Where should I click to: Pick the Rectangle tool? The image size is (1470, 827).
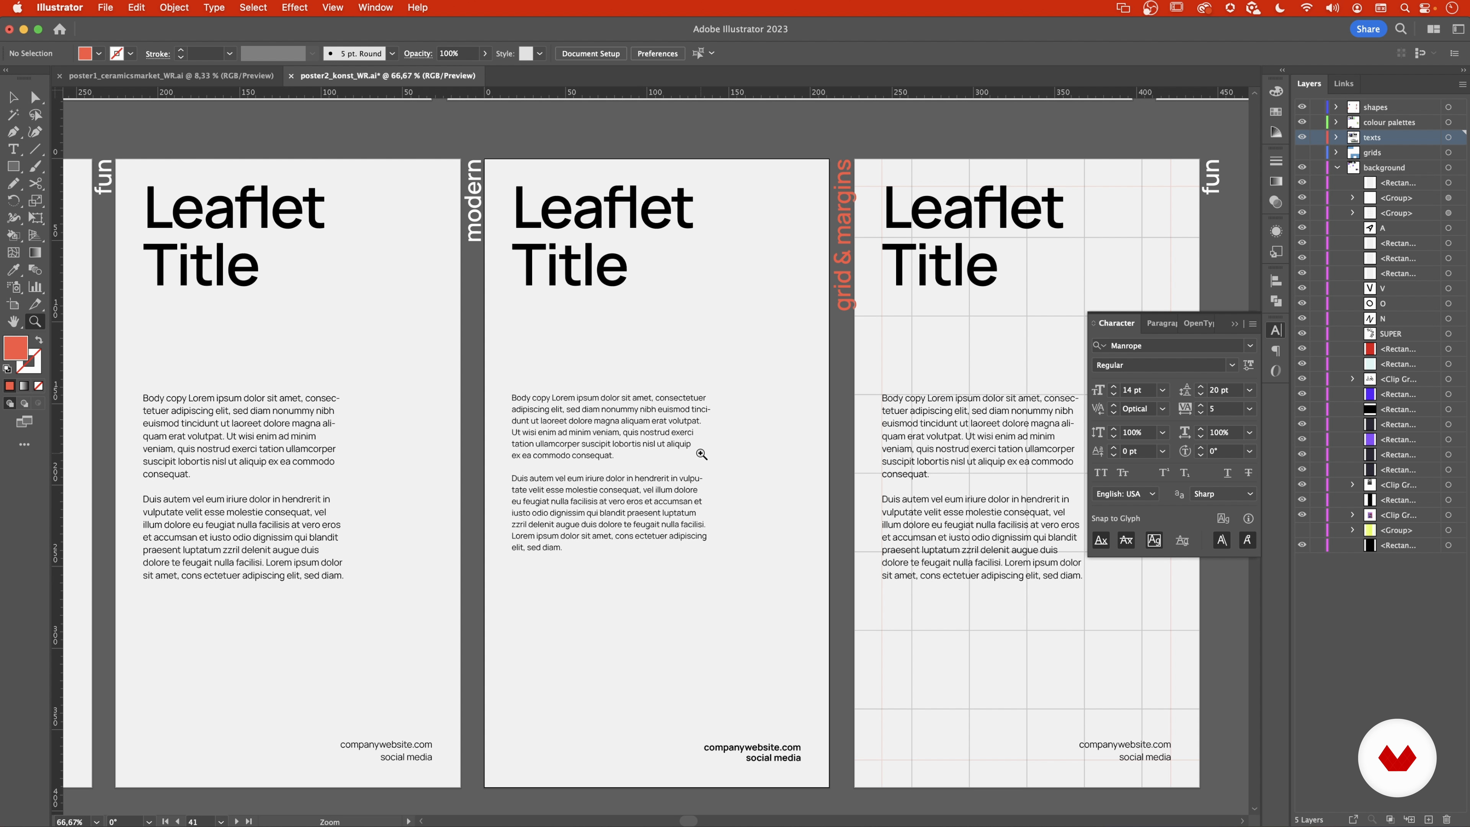(x=13, y=167)
